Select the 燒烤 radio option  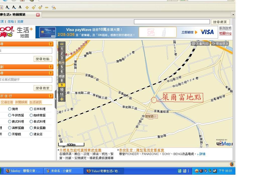point(10,109)
